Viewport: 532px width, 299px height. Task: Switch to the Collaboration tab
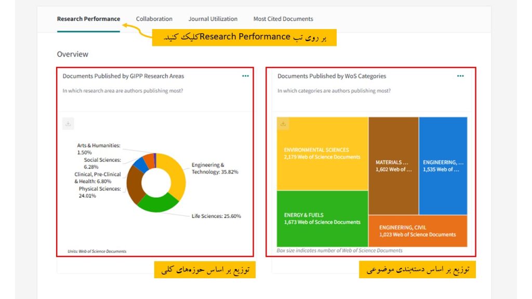pos(154,19)
